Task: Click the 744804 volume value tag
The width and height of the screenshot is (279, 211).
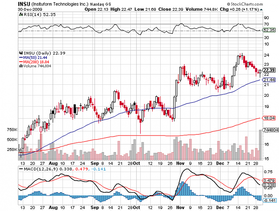Action: point(271,130)
